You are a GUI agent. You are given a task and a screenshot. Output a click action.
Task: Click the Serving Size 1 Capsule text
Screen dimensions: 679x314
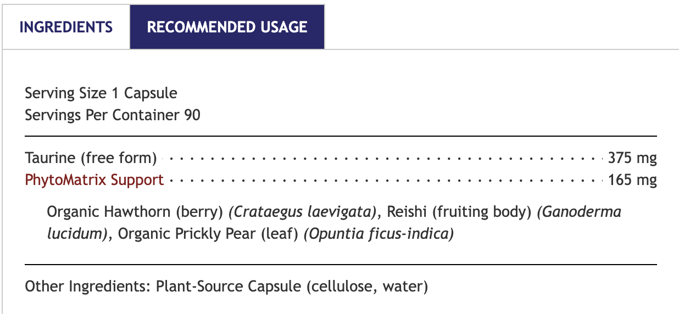click(101, 93)
